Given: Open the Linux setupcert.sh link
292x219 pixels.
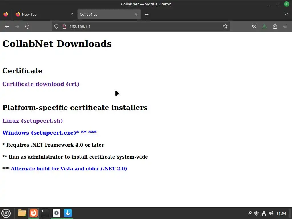Looking at the screenshot, I should tap(33, 121).
